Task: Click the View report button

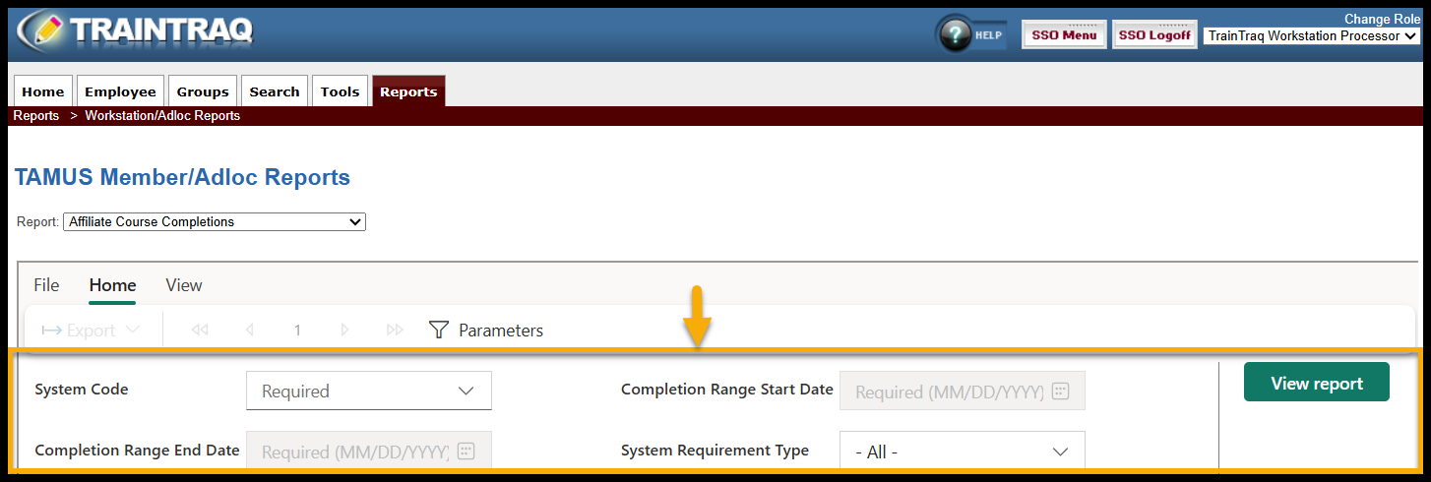Action: (x=1316, y=383)
